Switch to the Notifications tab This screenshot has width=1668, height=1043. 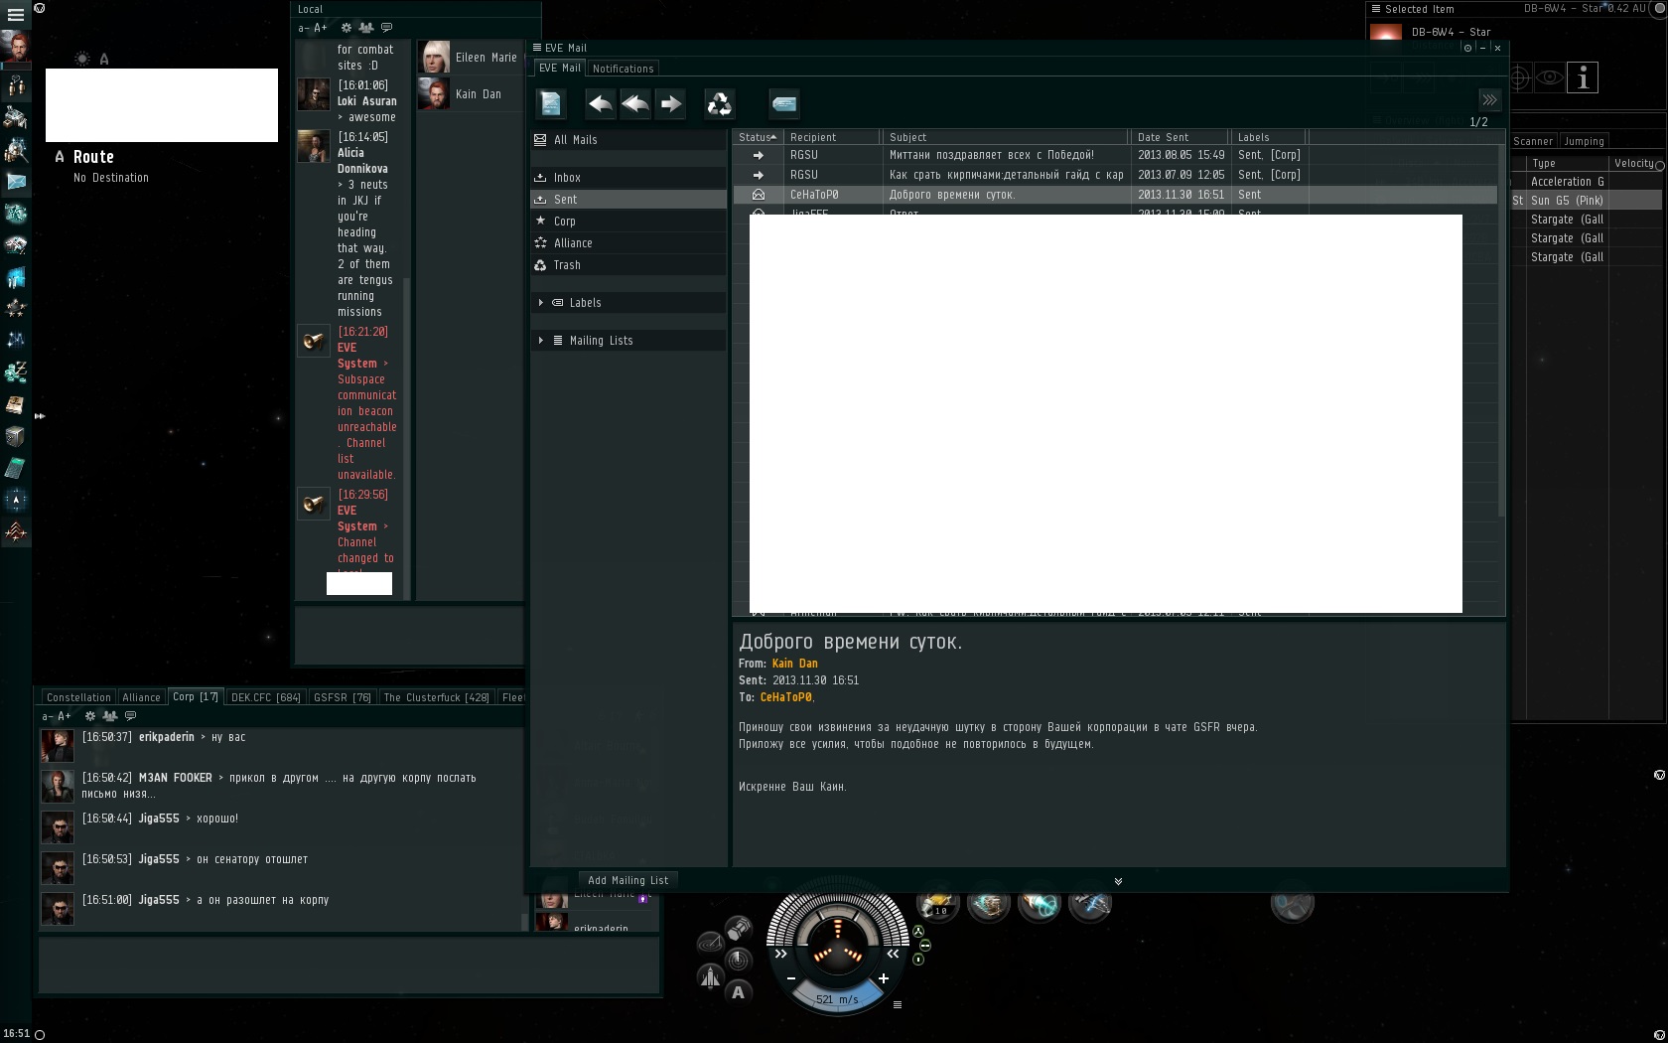coord(623,69)
